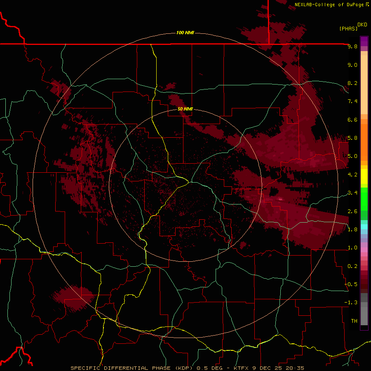Click the -1.3 value on the scale

point(351,303)
